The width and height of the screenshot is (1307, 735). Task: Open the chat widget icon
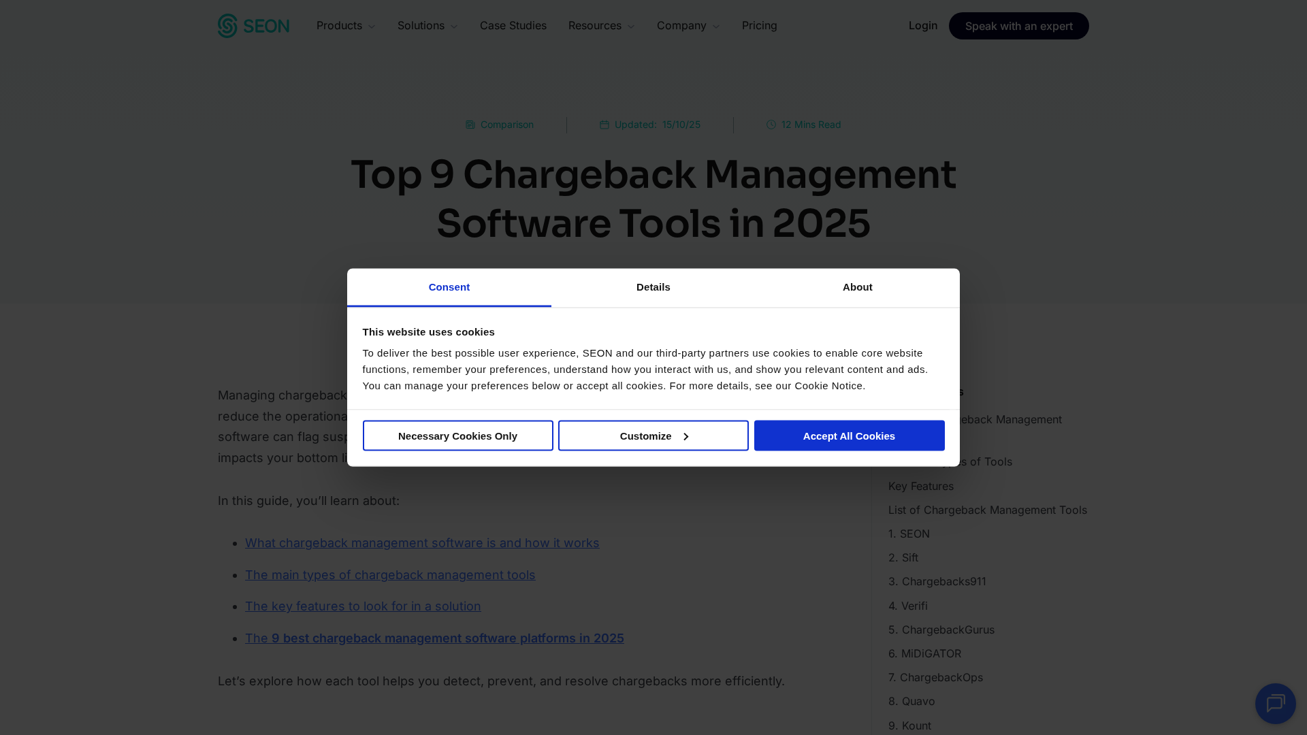pos(1275,703)
